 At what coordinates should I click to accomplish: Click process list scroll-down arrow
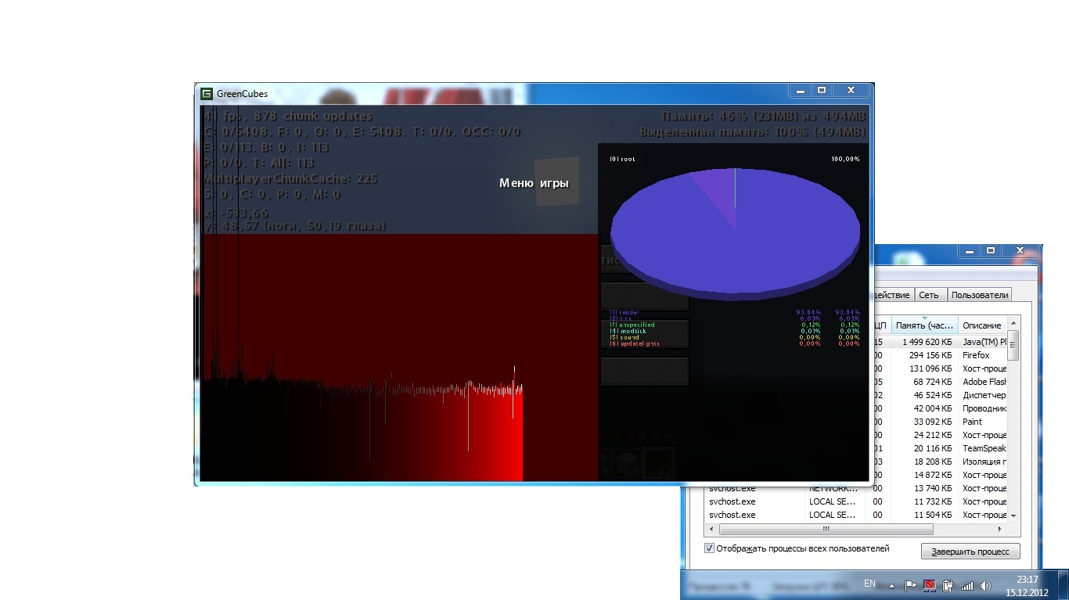pos(1013,516)
